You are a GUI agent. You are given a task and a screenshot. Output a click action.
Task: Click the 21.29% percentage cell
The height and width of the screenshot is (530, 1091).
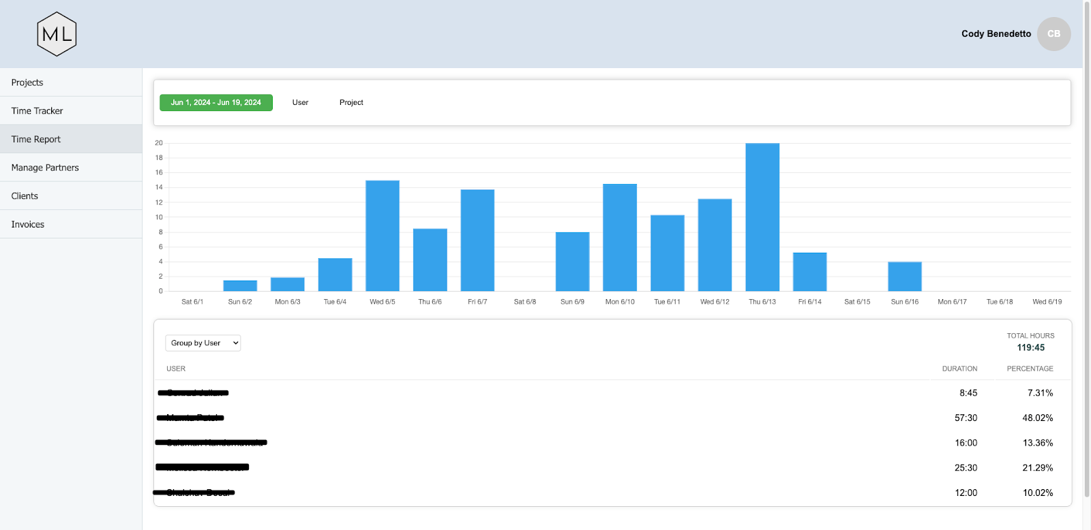pos(1038,468)
